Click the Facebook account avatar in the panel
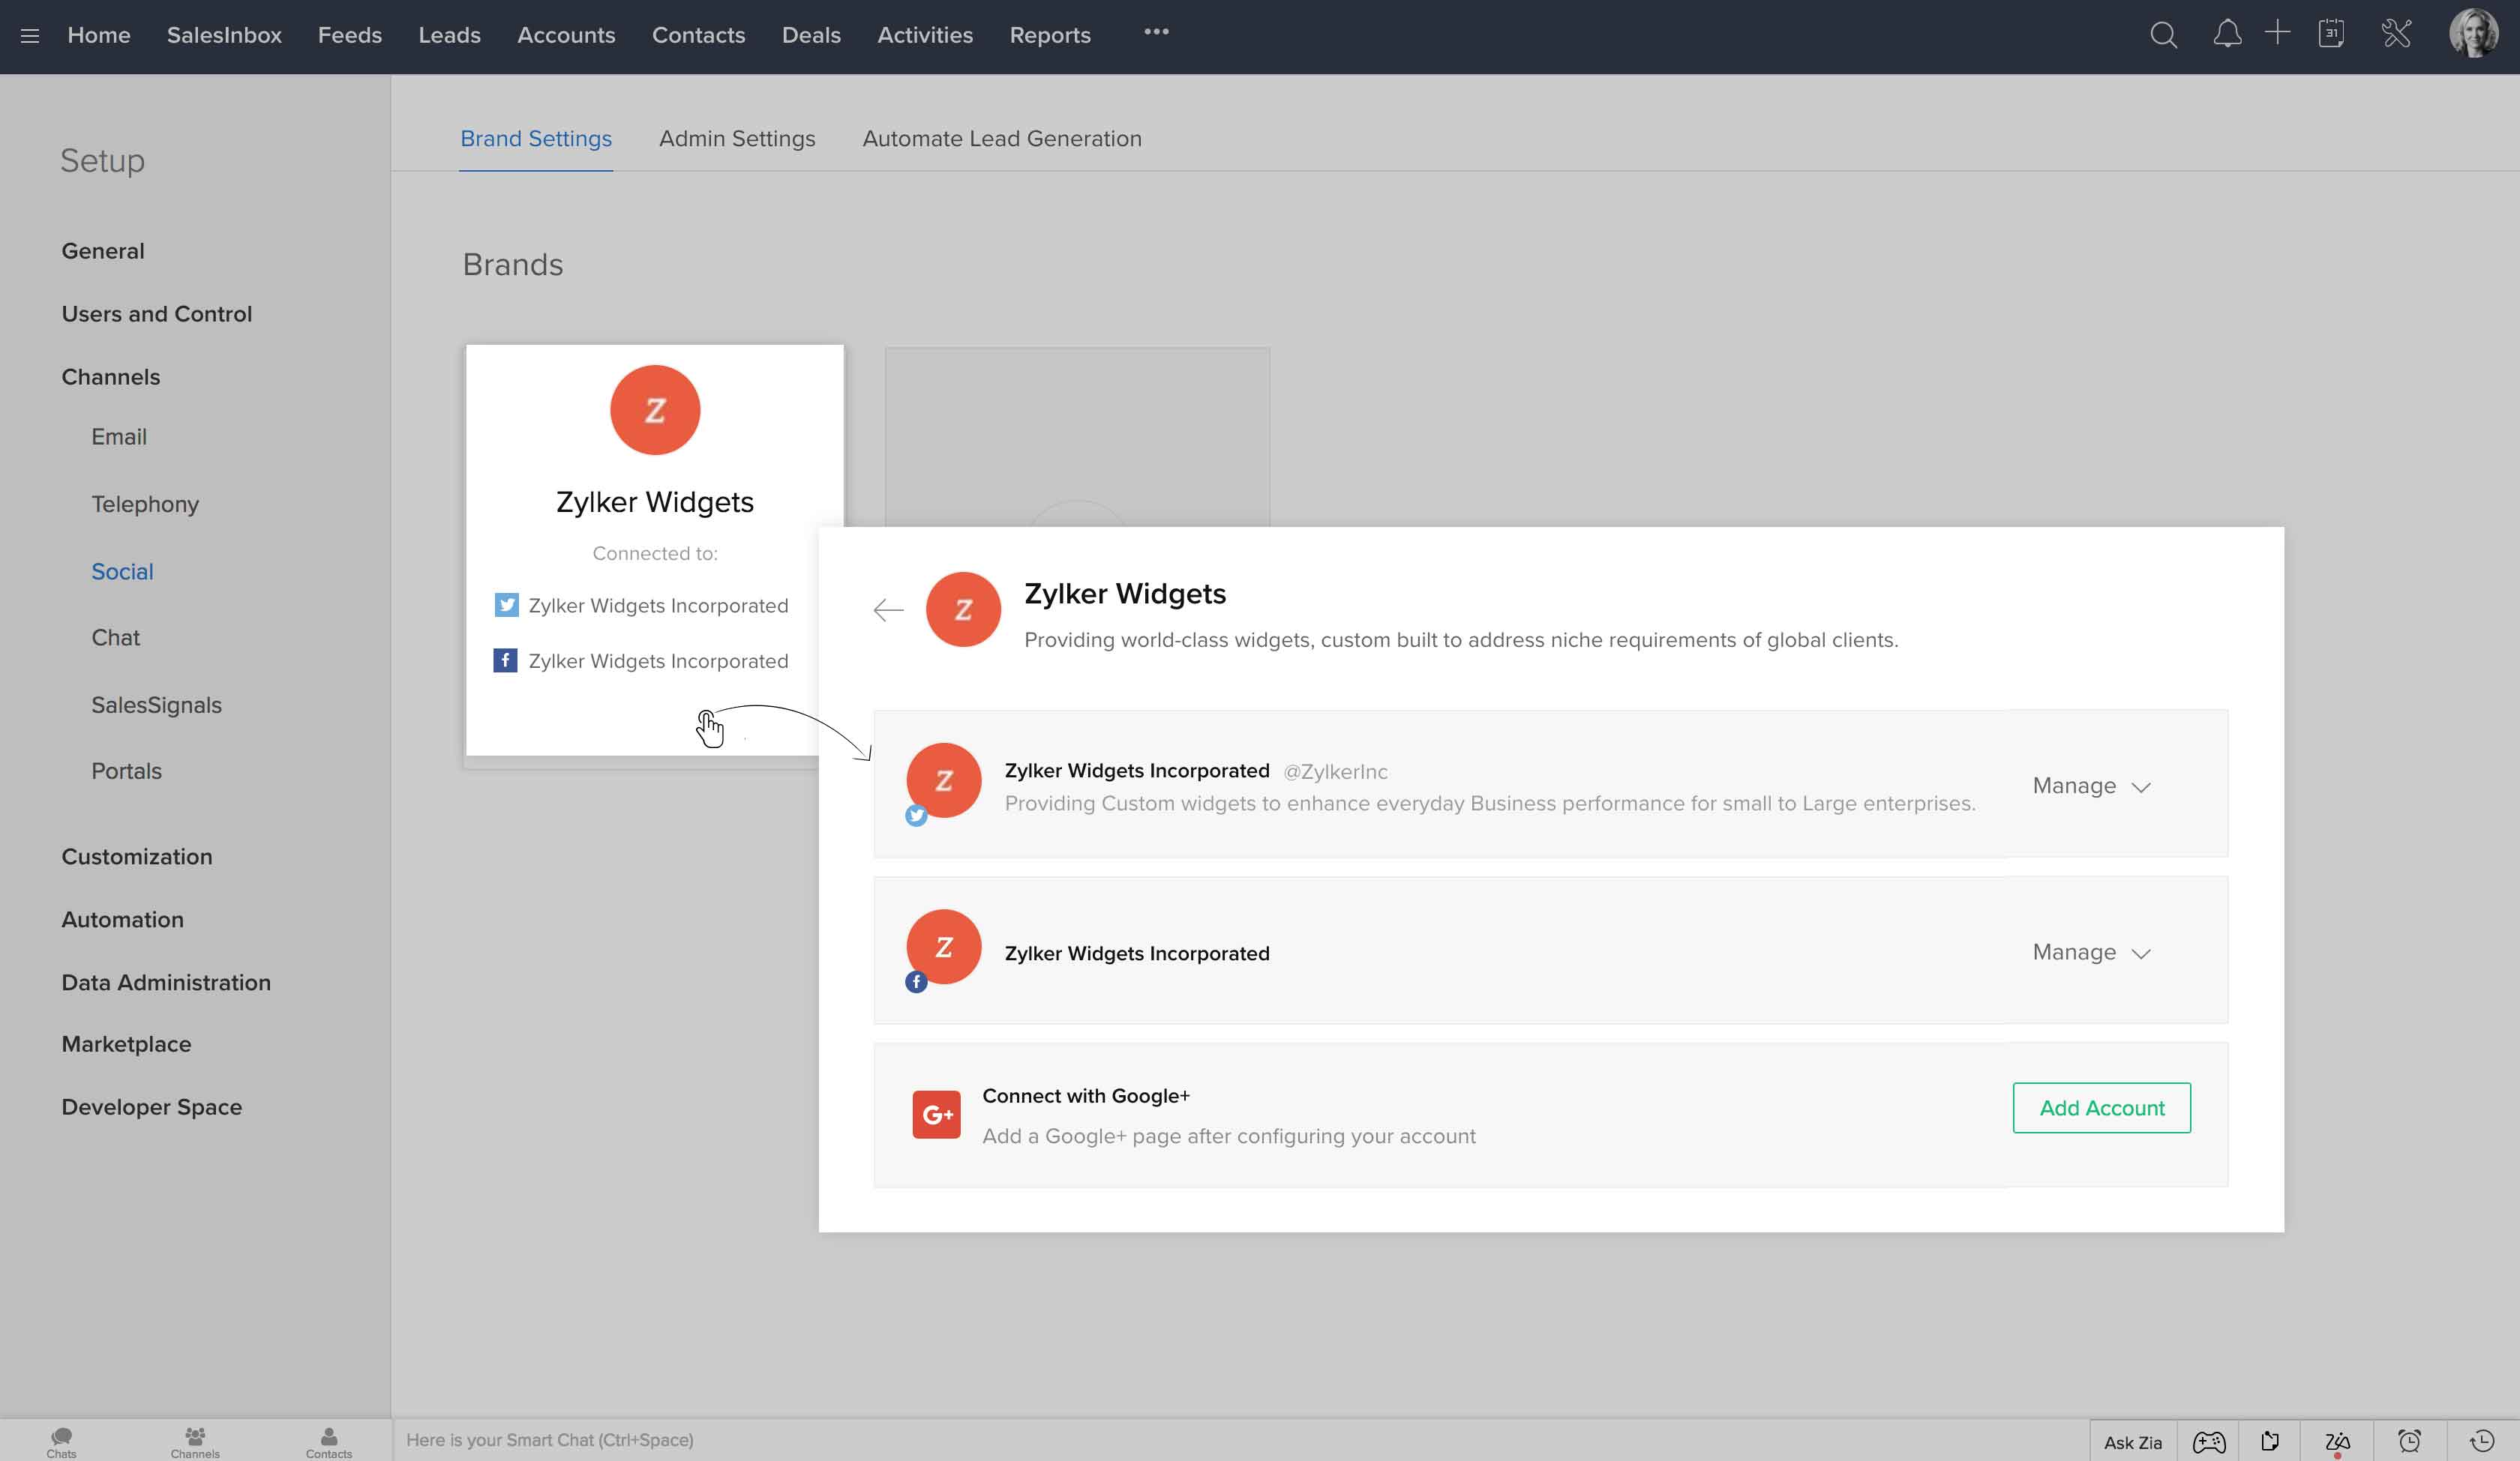Screen dimensions: 2520x1461 tap(943, 948)
